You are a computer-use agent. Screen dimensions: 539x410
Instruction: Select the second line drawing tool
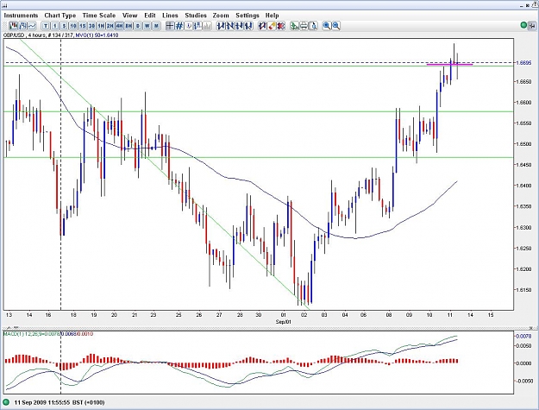(x=230, y=26)
